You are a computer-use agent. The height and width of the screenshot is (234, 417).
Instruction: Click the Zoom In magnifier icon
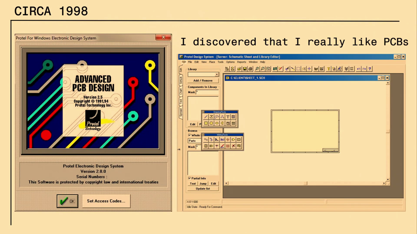pos(257,69)
